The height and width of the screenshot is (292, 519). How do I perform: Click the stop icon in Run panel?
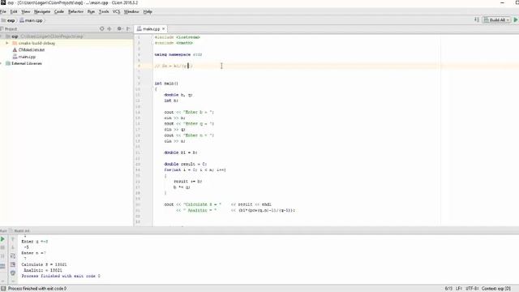coord(2,247)
